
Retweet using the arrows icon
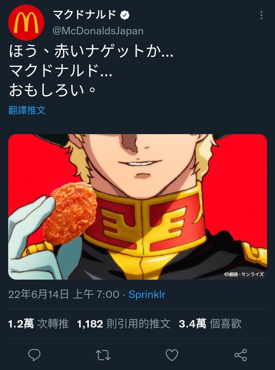(x=103, y=355)
